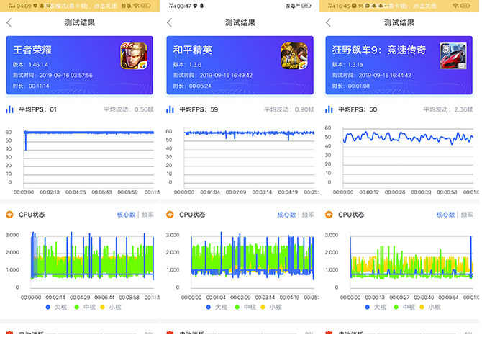Switch to 频率 view in 和平精英 CPU panel
Screen dimensions: 482x340
click(x=308, y=215)
